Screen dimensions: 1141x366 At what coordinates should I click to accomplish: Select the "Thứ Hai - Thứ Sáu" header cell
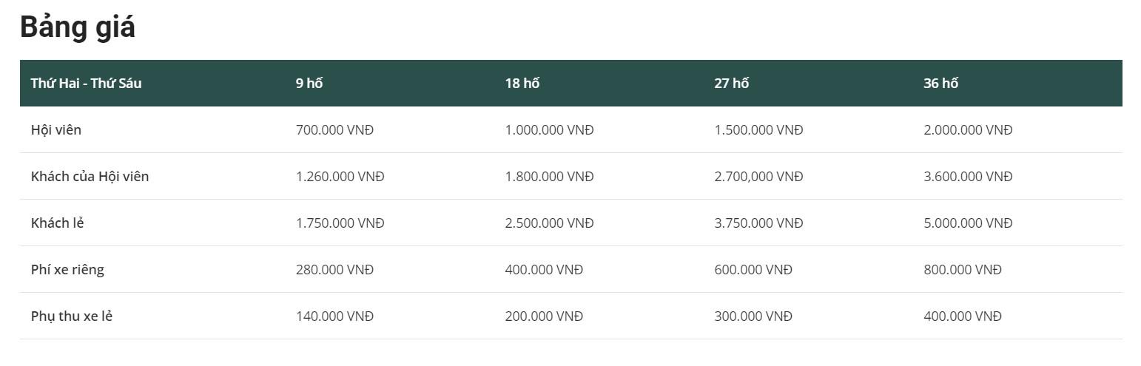click(86, 83)
